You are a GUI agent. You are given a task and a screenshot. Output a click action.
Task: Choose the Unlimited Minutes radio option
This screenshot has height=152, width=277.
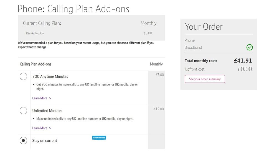[x=23, y=111]
